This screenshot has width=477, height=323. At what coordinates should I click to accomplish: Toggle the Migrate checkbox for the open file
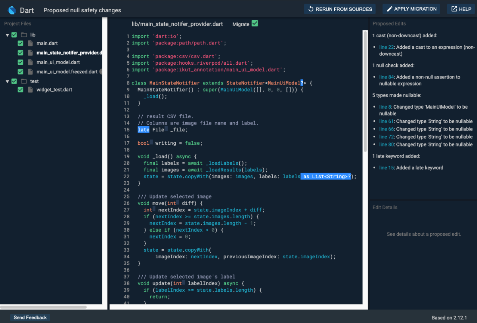(255, 23)
